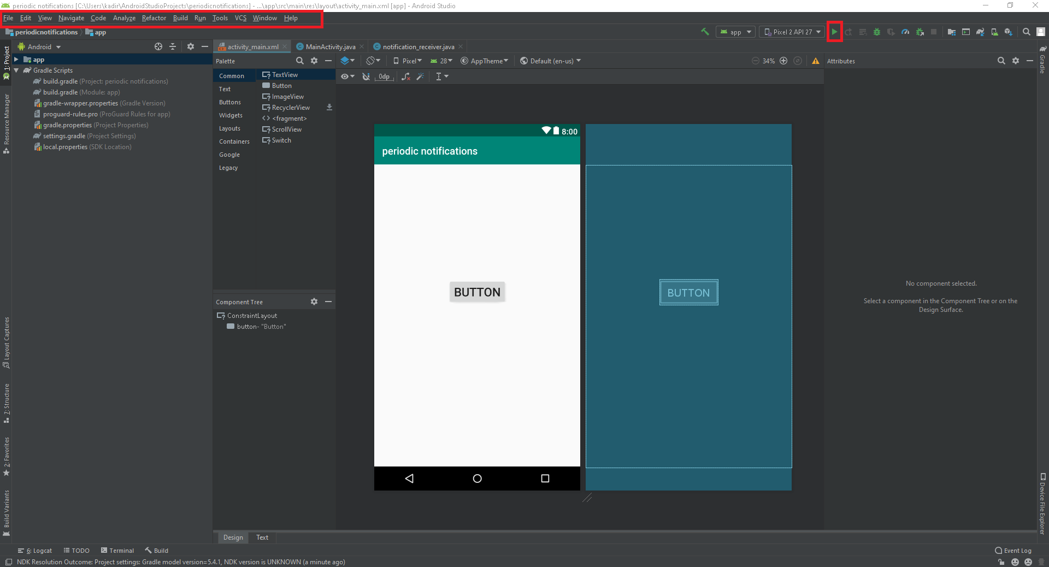Image resolution: width=1049 pixels, height=567 pixels.
Task: Open the TODO tool window
Action: tap(76, 551)
